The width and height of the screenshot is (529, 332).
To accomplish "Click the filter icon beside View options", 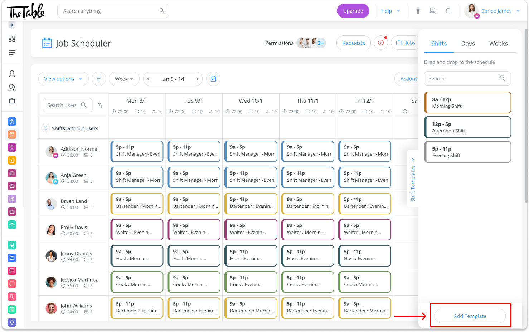I will pos(99,79).
